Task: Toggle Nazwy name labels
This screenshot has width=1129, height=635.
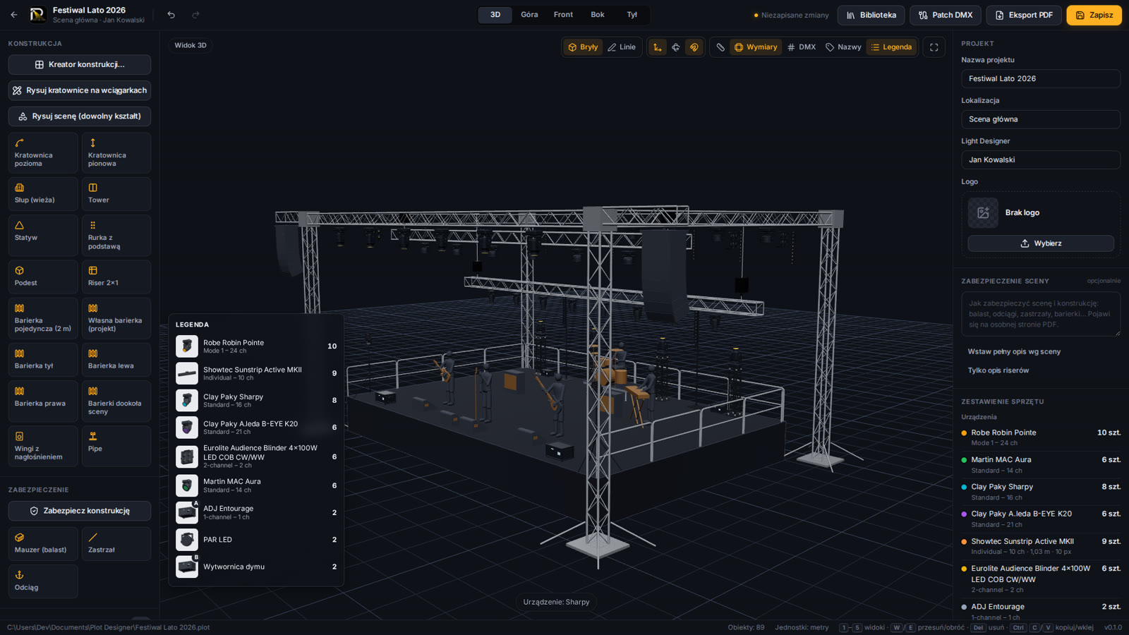Action: coord(843,47)
